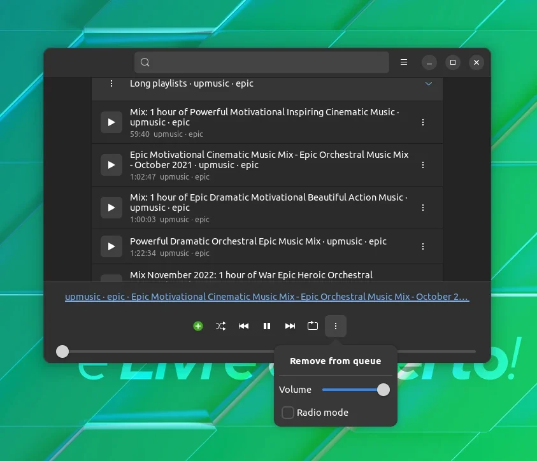Click the Volume slider handle
The height and width of the screenshot is (461, 537).
(x=383, y=390)
